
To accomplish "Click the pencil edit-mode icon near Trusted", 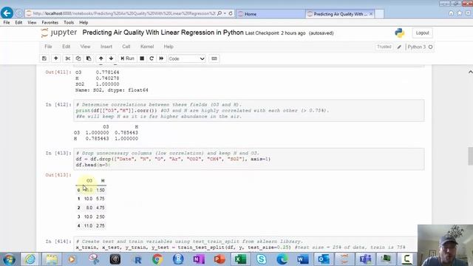I will (399, 47).
